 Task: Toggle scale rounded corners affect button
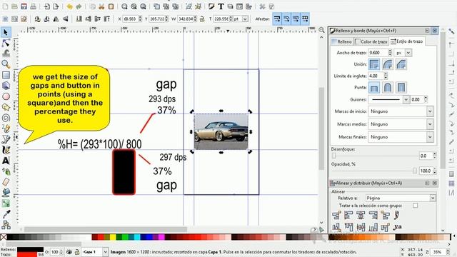[286, 19]
